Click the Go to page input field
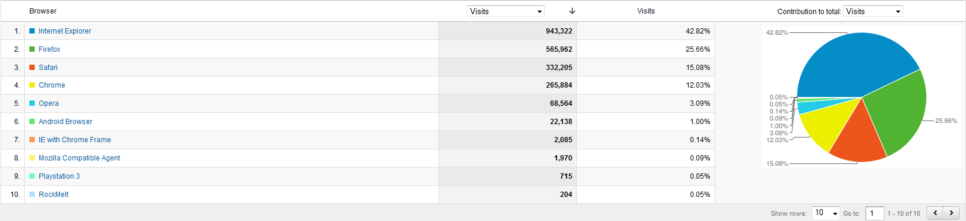The width and height of the screenshot is (966, 221). (874, 213)
